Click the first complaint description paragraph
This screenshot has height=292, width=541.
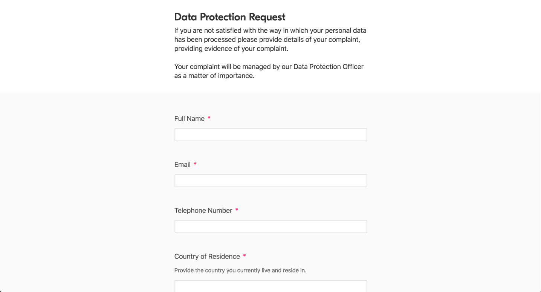(x=270, y=39)
